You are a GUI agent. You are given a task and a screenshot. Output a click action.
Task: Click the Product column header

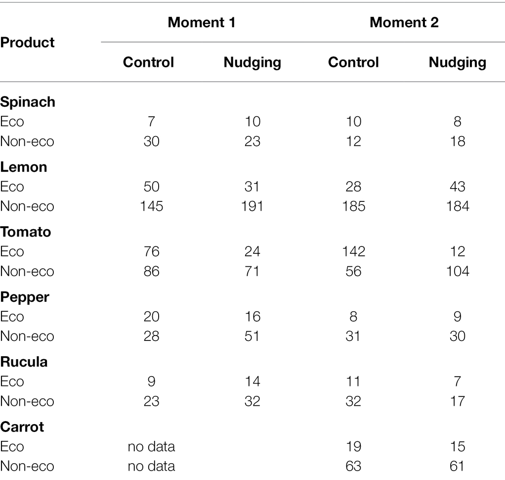tap(27, 43)
